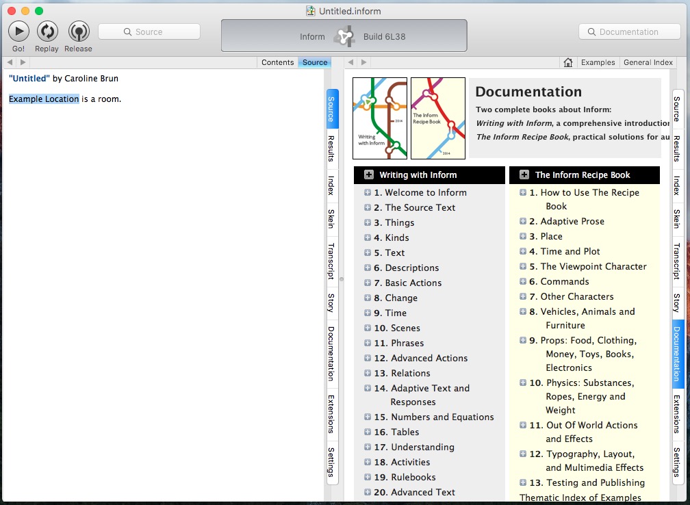The image size is (690, 505).
Task: Click the Release icon
Action: tap(79, 31)
